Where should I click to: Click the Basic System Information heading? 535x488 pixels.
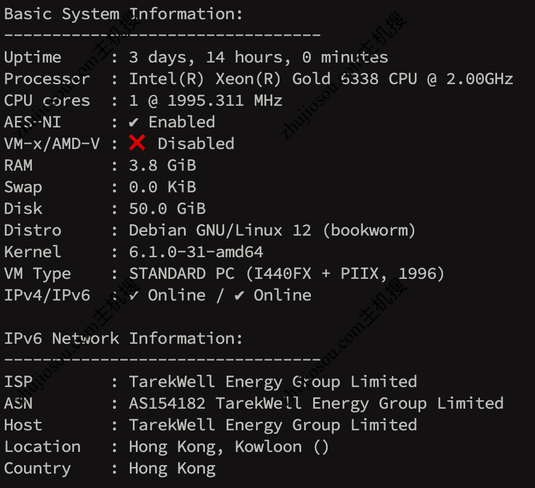coord(123,14)
